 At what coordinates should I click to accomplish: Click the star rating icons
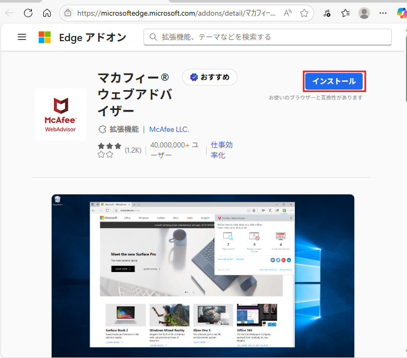[x=110, y=150]
